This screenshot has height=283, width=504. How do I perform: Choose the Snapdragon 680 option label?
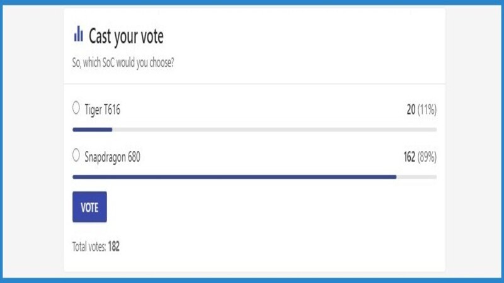[x=112, y=157]
